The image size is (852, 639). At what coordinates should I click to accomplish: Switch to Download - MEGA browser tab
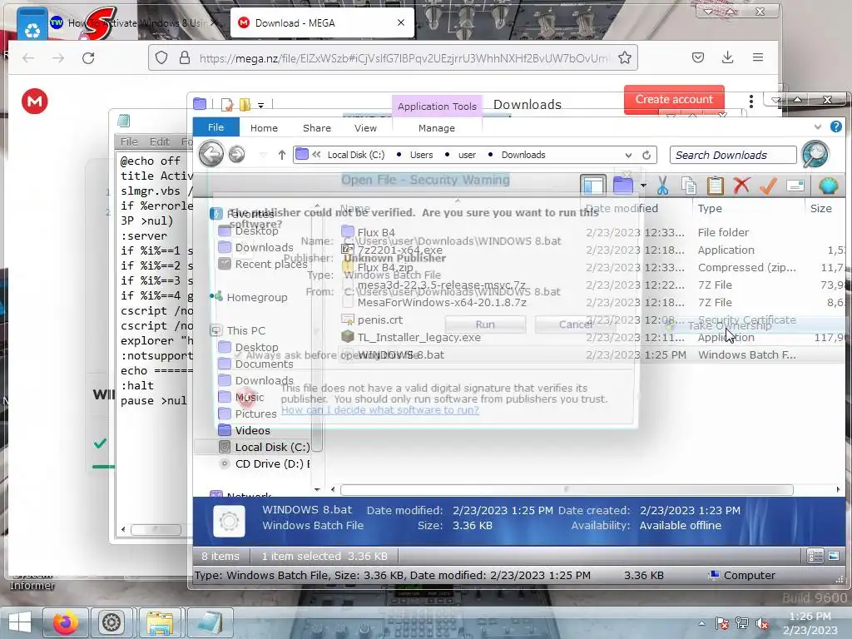tap(323, 22)
